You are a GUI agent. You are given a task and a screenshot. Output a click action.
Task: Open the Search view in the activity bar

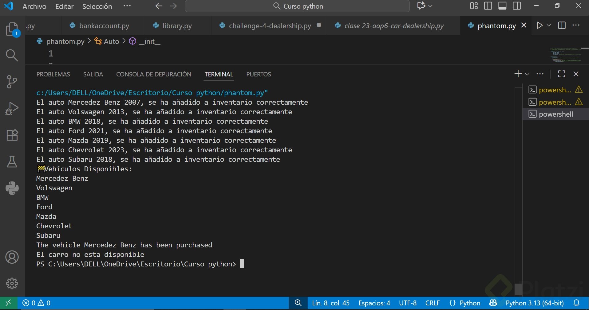pyautogui.click(x=12, y=55)
